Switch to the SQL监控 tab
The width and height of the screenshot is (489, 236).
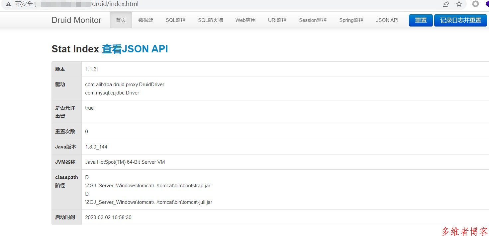click(176, 20)
